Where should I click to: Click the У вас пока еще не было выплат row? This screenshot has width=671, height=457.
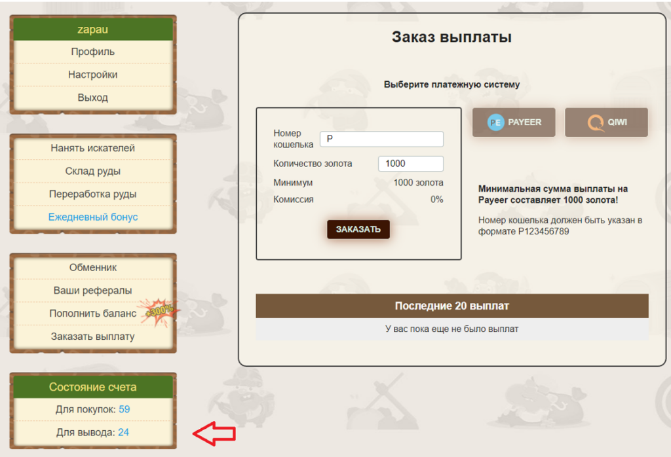[452, 329]
